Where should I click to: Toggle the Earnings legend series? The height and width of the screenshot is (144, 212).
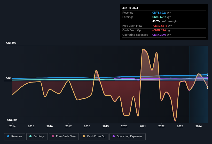pyautogui.click(x=37, y=137)
